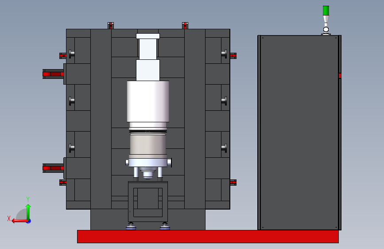The image size is (384, 249).
Task: Select the green signal light atop the cabinet
Action: [x=326, y=11]
